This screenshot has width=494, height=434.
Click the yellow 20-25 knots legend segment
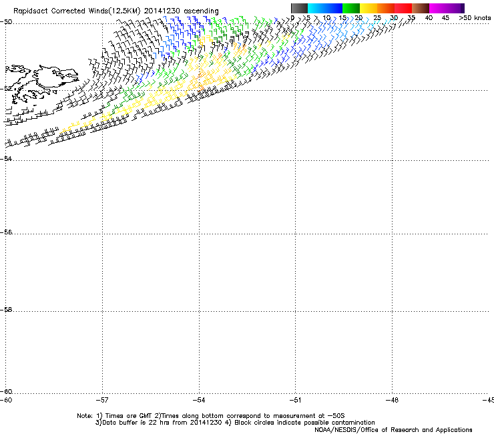[368, 8]
